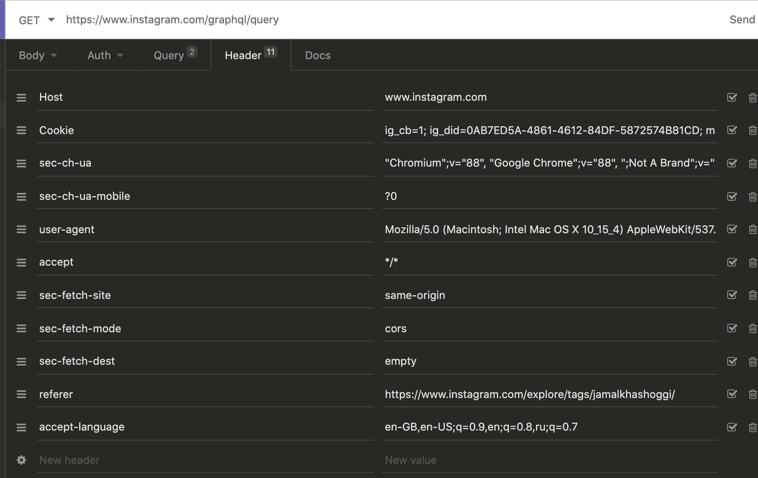The width and height of the screenshot is (758, 478).
Task: Click the Cookie header name field
Action: (205, 130)
